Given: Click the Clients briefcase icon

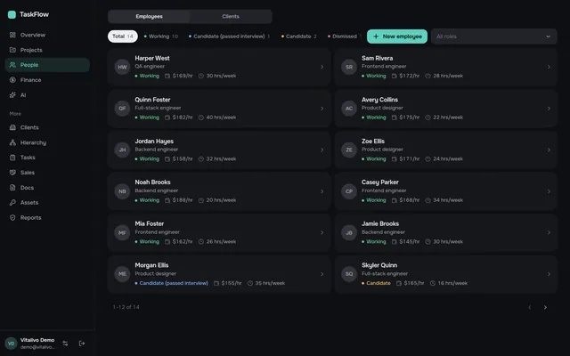Looking at the screenshot, I should tap(12, 127).
